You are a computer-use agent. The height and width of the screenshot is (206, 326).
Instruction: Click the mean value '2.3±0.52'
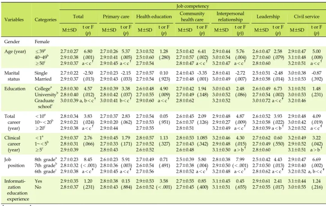point(145,51)
